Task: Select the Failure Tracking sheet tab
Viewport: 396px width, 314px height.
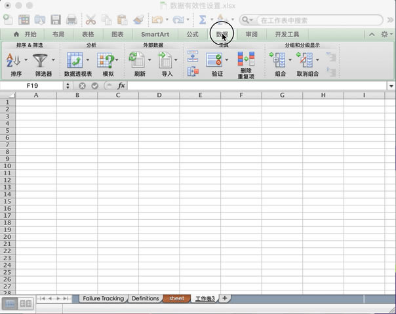Action: (103, 298)
